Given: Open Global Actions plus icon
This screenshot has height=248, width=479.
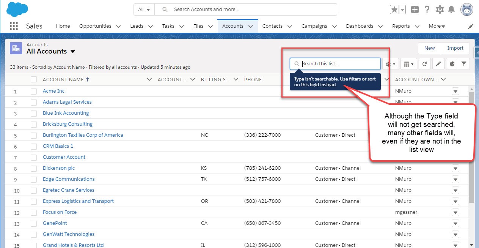Looking at the screenshot, I should 415,9.
